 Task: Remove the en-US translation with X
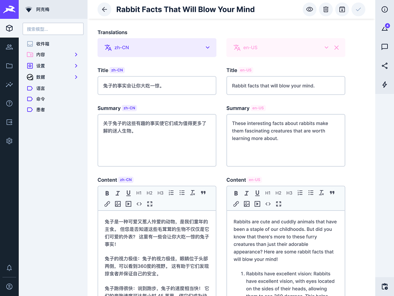coord(337,48)
